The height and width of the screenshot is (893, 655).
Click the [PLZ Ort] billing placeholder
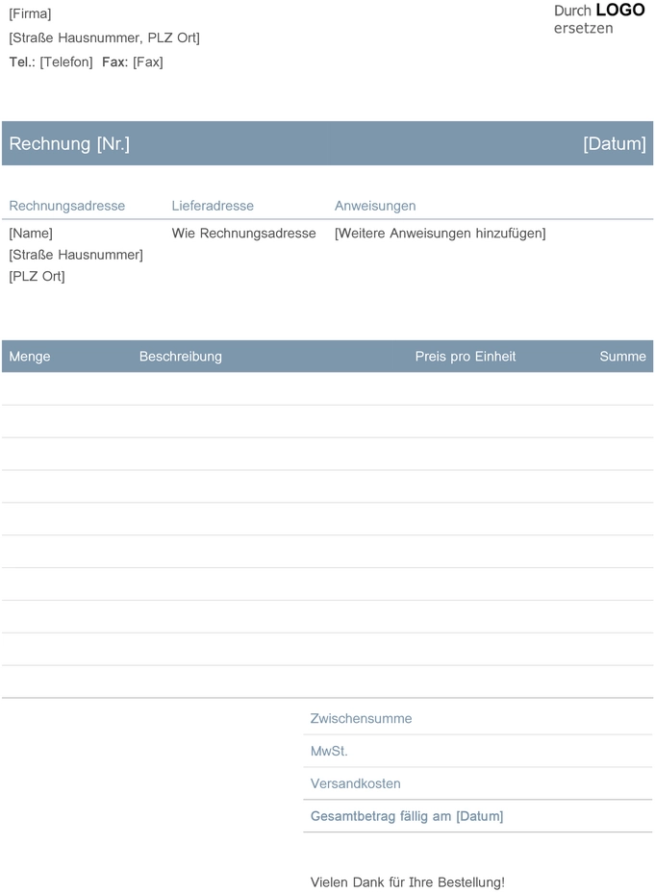pos(38,277)
